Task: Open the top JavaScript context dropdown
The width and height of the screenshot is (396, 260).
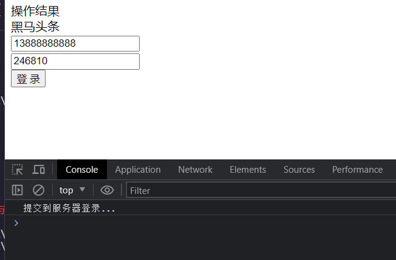Action: tap(72, 190)
